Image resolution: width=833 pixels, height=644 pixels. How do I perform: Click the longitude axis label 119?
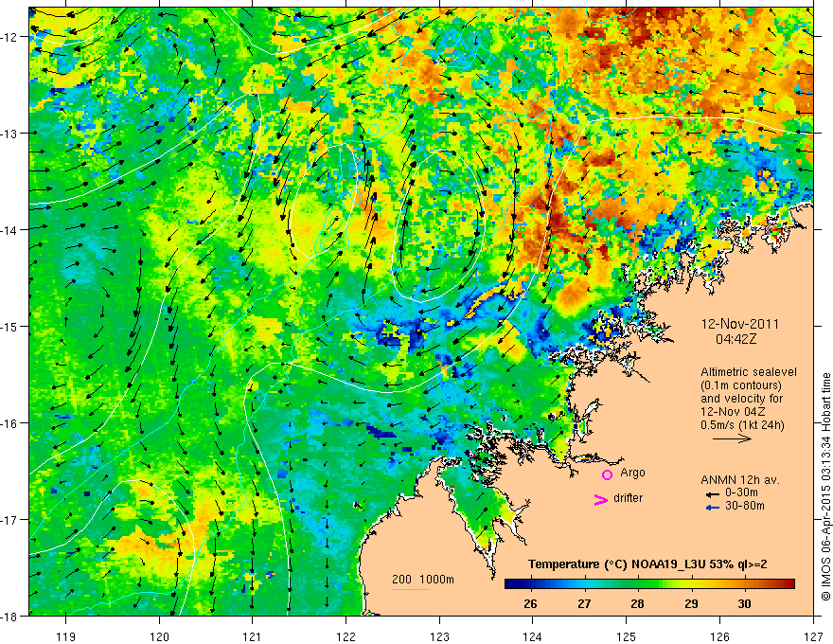pyautogui.click(x=66, y=636)
